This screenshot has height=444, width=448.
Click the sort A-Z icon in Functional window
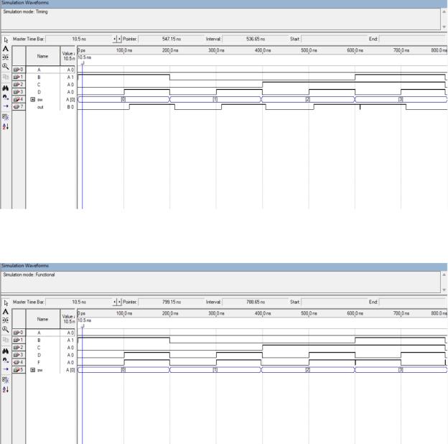tap(6, 389)
